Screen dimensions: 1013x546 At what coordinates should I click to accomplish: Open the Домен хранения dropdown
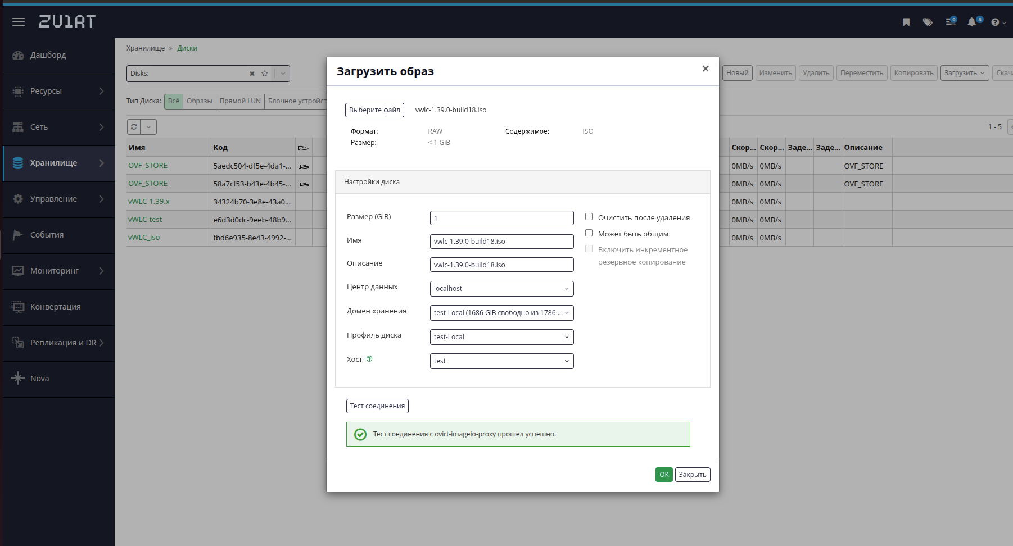pyautogui.click(x=501, y=313)
